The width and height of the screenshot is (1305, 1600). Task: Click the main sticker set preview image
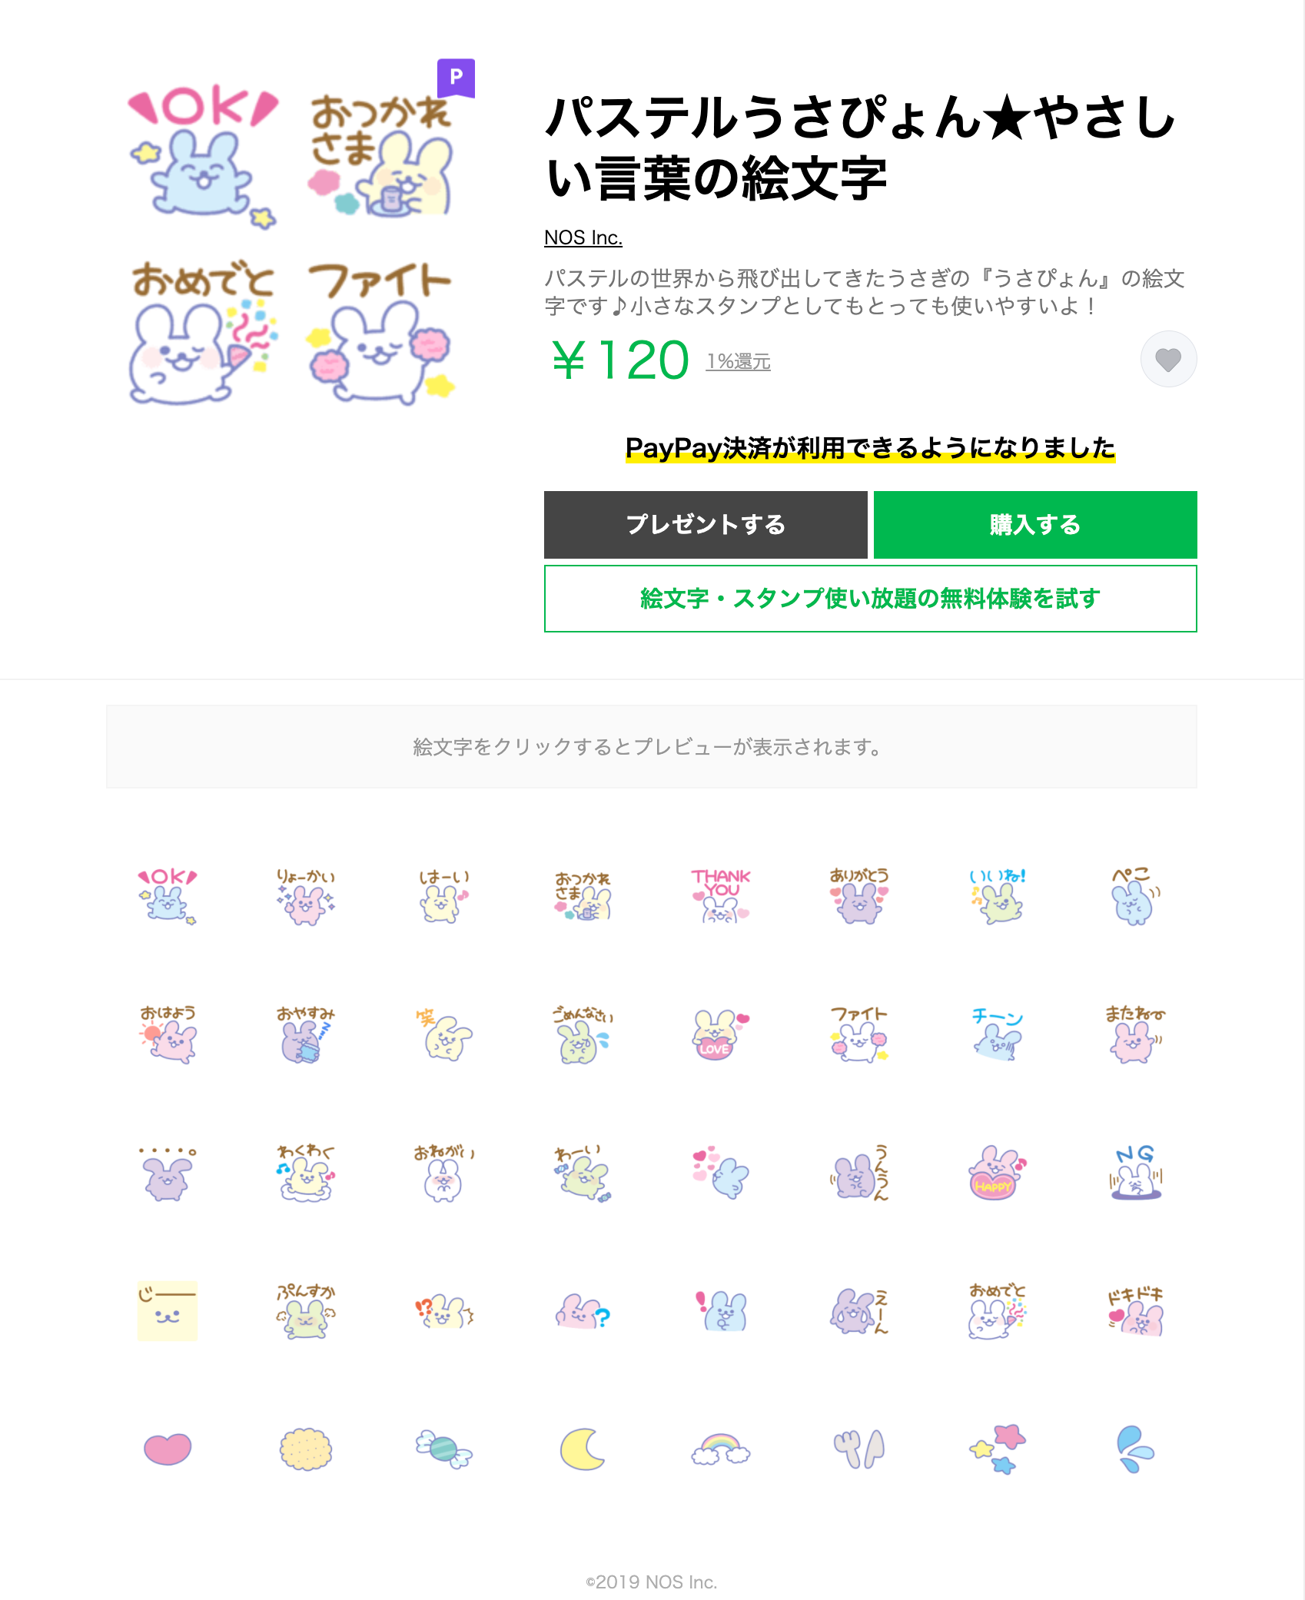pos(291,244)
